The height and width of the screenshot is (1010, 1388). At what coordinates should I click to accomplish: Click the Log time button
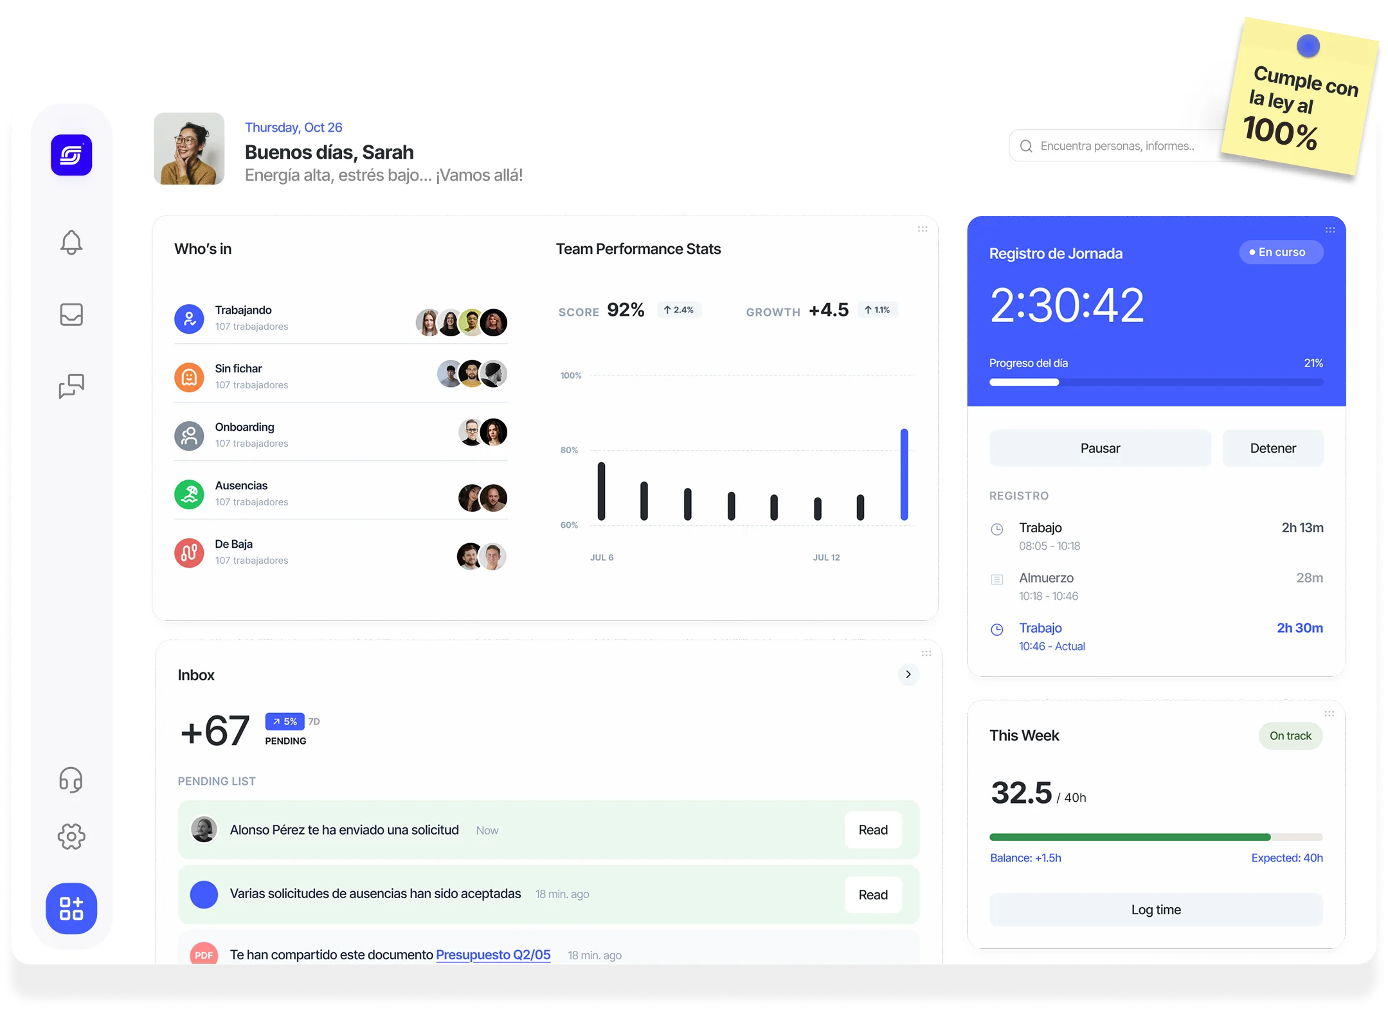(1156, 910)
